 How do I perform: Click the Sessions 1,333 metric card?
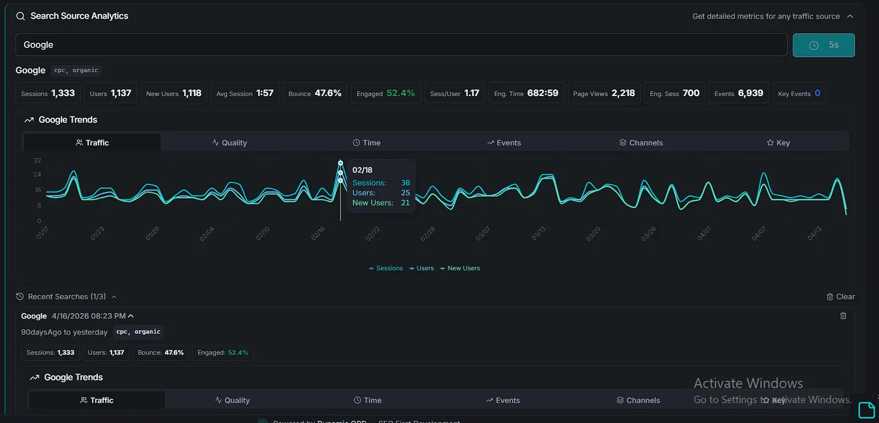[x=48, y=93]
